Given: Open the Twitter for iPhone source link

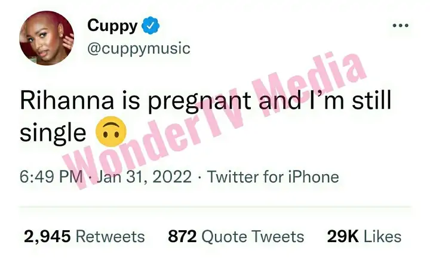Looking at the screenshot, I should click(273, 177).
